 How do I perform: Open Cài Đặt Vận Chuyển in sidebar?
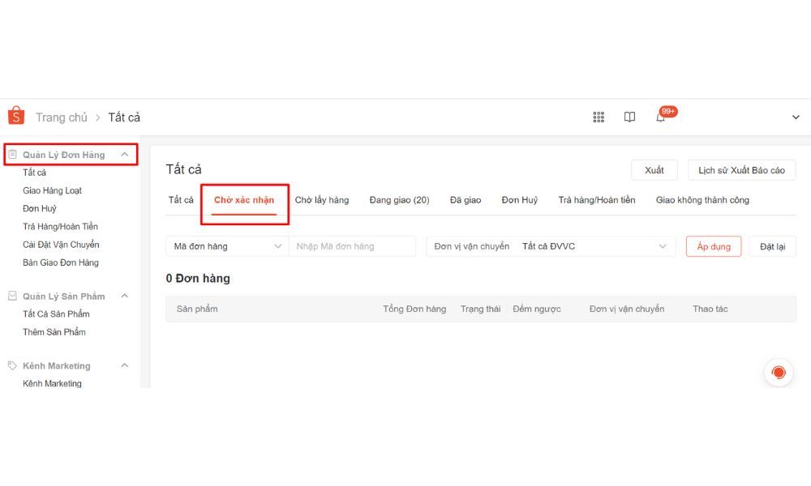(x=61, y=245)
